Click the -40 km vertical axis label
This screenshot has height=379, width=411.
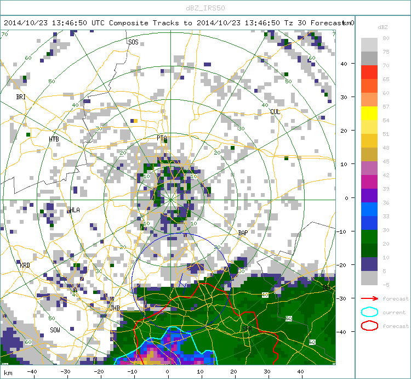tap(342, 332)
